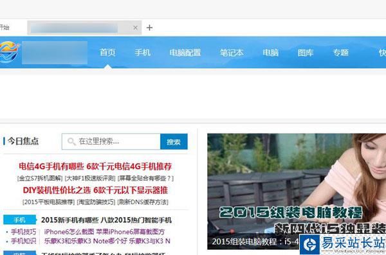Image resolution: width=386 pixels, height=255 pixels.
Task: Open the 手机知识 category link
Action: point(23,241)
